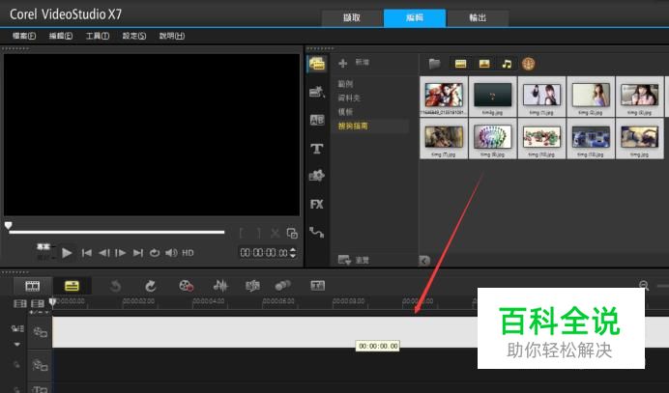Click the round orange library icon
669x393 pixels.
point(528,64)
